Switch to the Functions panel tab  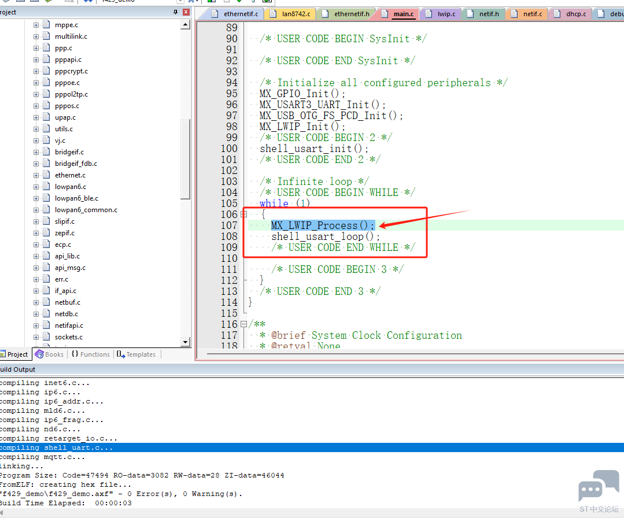[x=91, y=354]
